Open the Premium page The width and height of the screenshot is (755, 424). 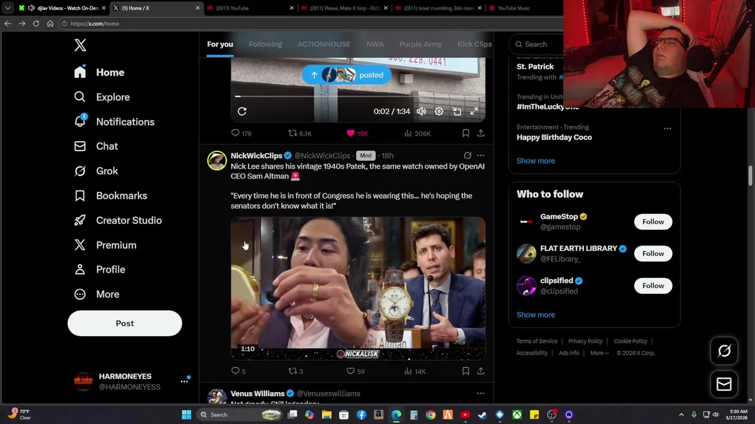coord(105,245)
